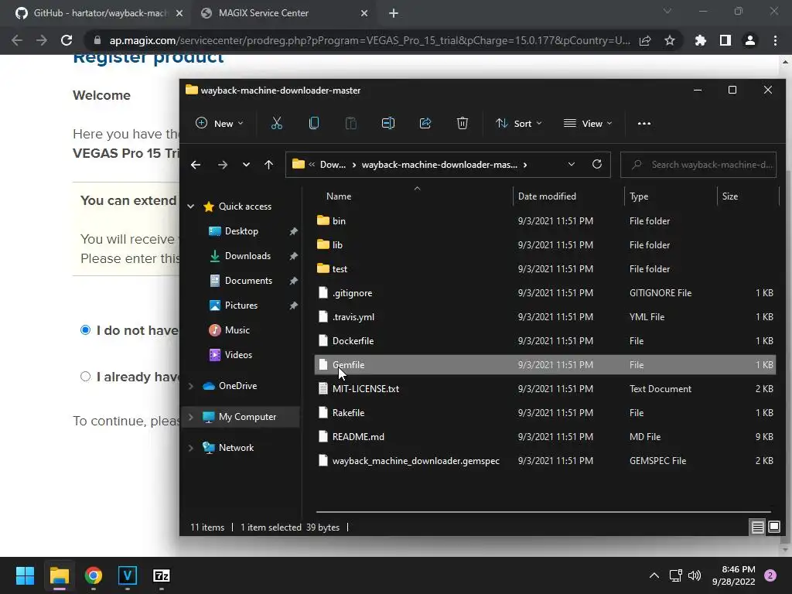
Task: Select 'I do not have' radio button
Action: 85,329
